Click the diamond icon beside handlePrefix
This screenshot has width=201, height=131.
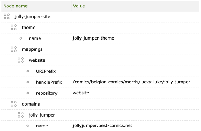point(28,82)
